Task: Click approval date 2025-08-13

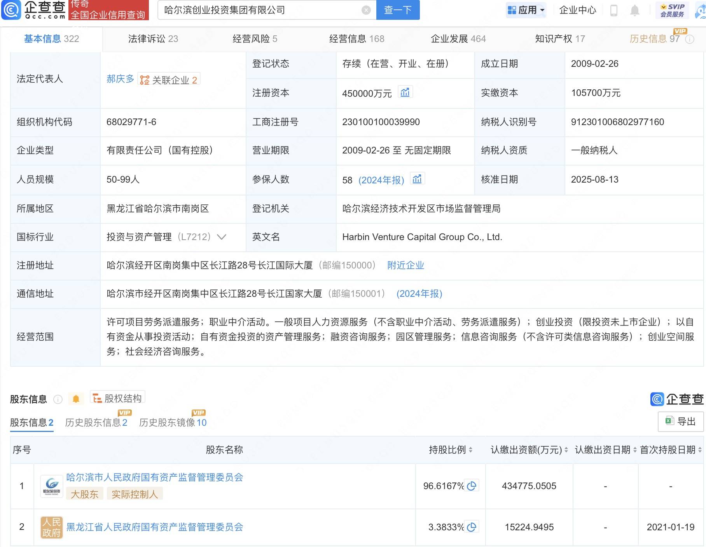Action: coord(595,179)
